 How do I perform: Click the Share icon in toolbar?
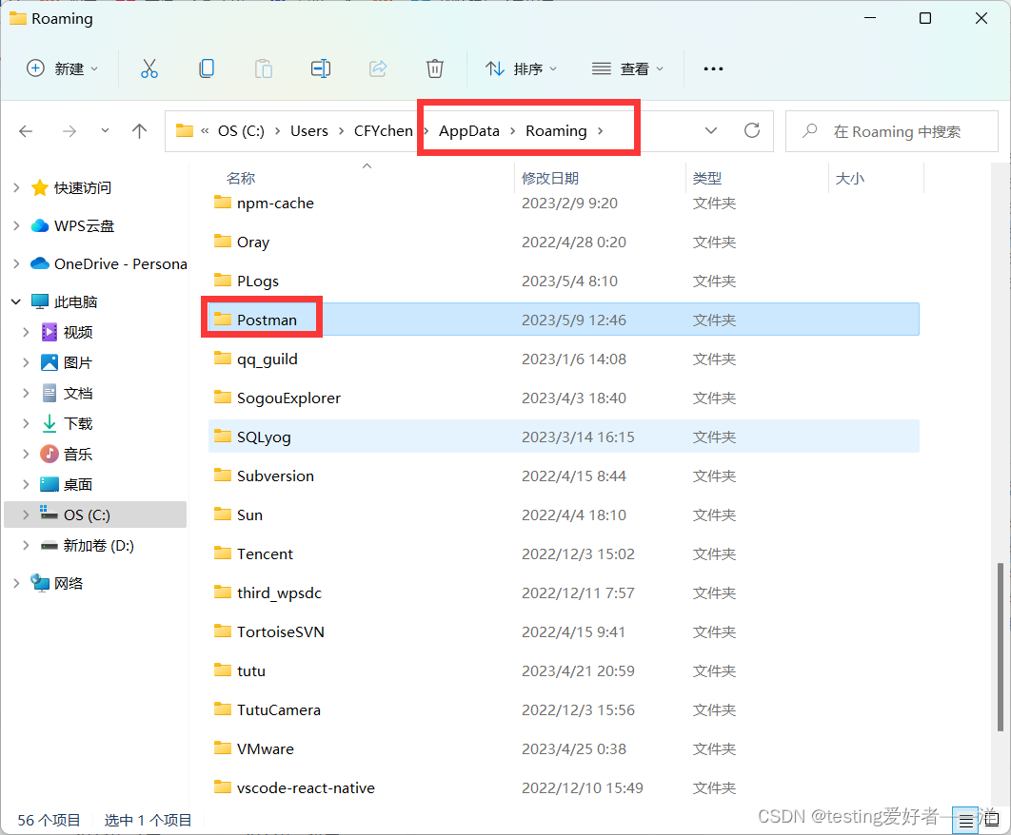coord(378,68)
